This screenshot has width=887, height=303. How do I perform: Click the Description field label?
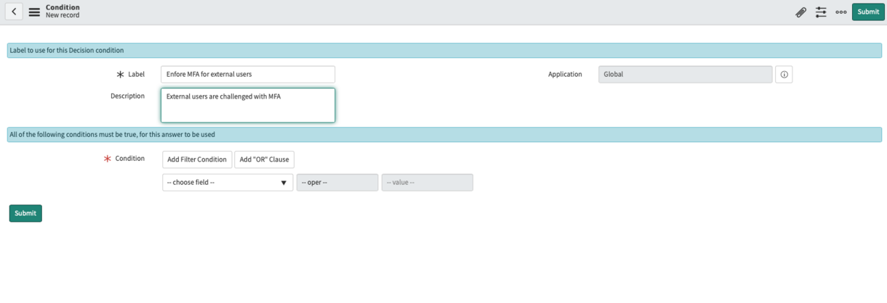click(x=127, y=96)
